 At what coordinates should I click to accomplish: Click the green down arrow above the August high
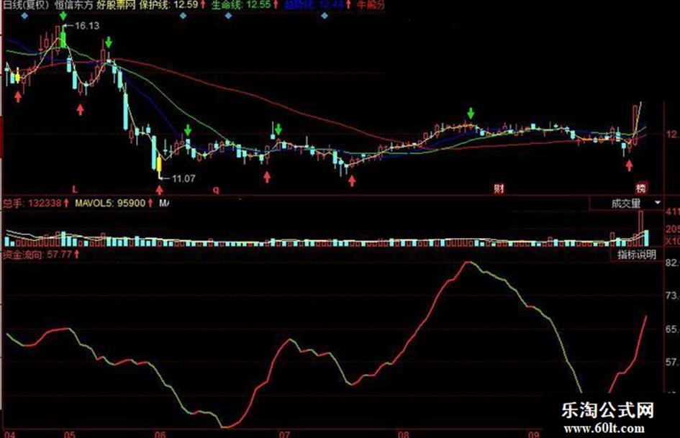(x=471, y=113)
